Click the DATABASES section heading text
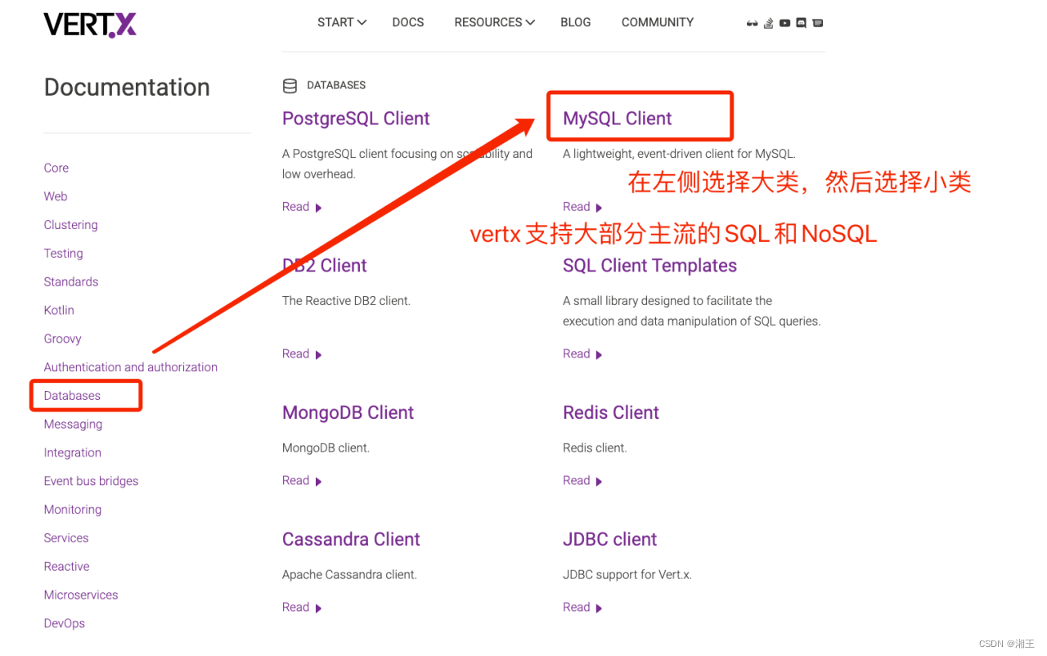The width and height of the screenshot is (1047, 656). (x=336, y=85)
